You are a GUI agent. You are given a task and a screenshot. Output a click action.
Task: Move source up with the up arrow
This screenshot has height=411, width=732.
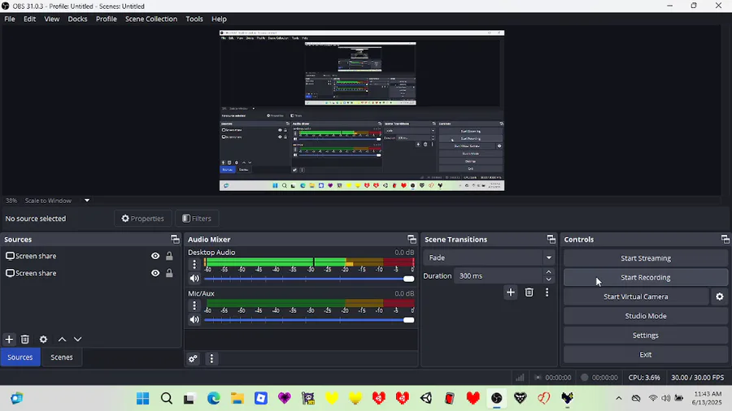(62, 340)
